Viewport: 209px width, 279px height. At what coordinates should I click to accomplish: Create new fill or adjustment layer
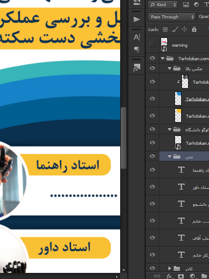(x=192, y=276)
